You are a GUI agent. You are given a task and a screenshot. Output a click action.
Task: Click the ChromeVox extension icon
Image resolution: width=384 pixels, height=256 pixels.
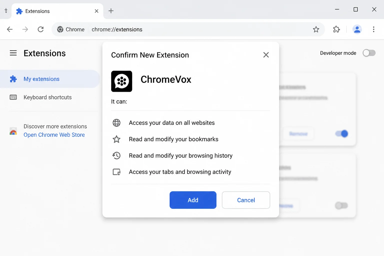point(121,81)
